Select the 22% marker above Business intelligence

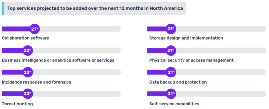pos(27,51)
